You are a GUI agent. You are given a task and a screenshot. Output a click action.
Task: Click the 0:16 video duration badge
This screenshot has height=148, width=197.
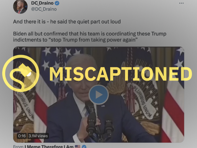click(x=22, y=136)
